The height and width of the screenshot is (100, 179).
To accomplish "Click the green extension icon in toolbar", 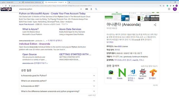I will coord(167,6).
